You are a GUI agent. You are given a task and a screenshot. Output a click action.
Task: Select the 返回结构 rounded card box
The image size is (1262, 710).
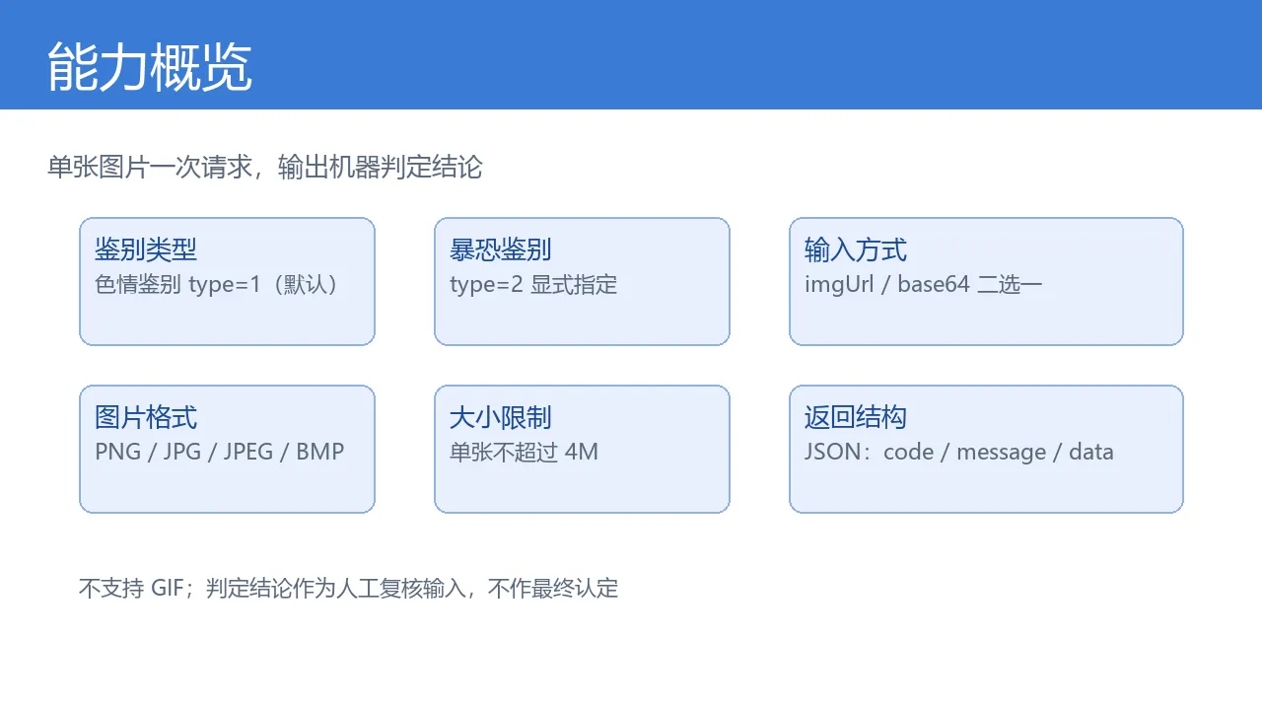pos(986,449)
